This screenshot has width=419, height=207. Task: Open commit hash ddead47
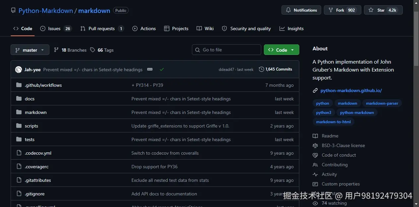click(x=226, y=70)
